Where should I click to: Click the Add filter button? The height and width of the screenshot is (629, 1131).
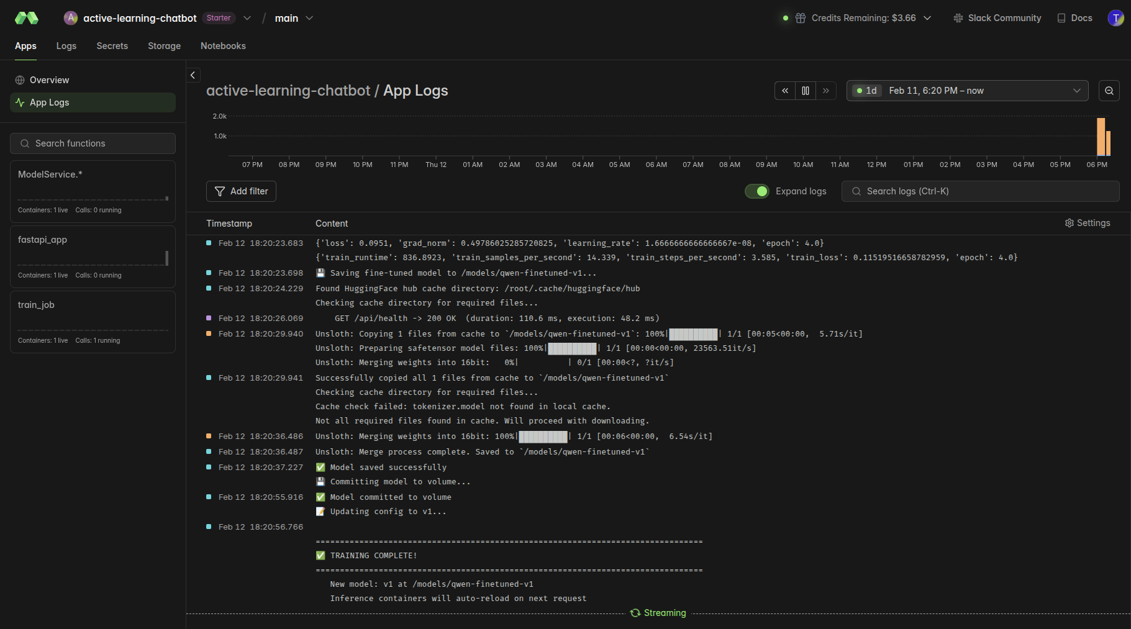point(241,191)
